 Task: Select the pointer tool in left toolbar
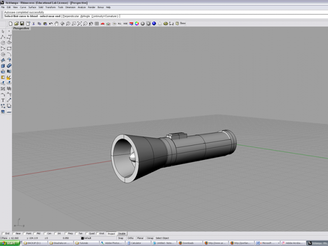pyautogui.click(x=3, y=31)
